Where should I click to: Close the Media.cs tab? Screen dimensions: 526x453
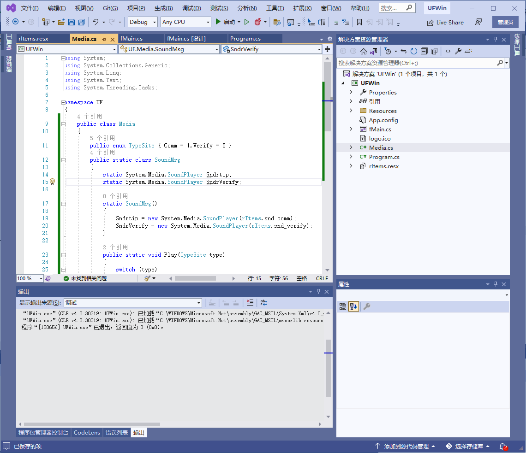113,39
